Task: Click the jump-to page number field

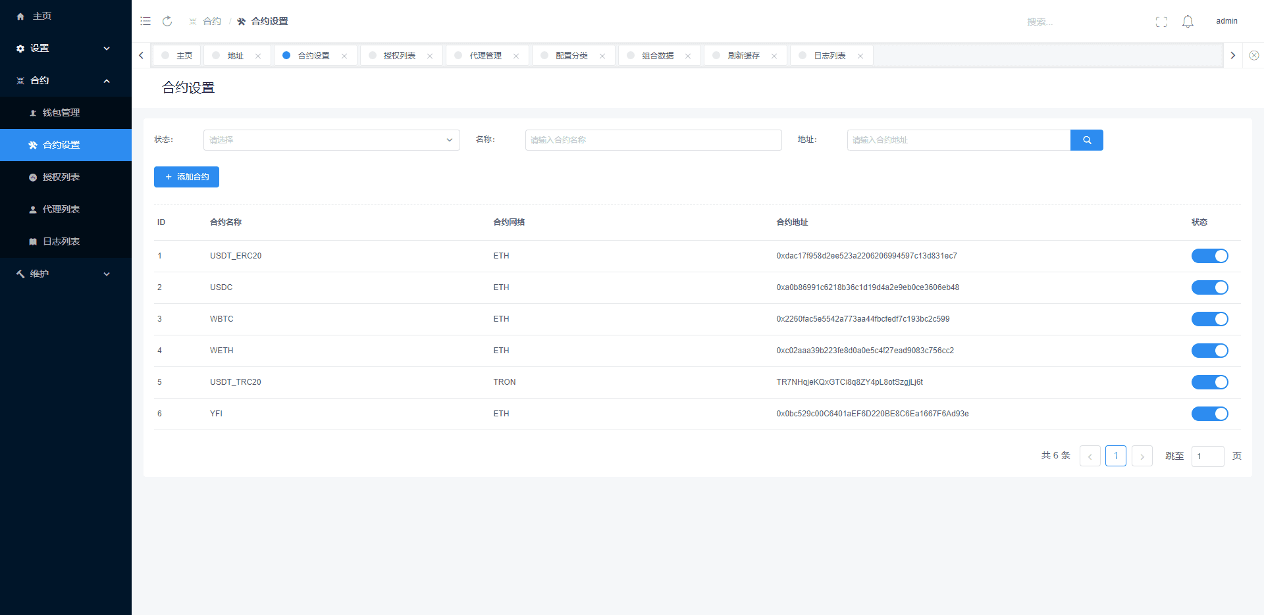Action: [1207, 456]
